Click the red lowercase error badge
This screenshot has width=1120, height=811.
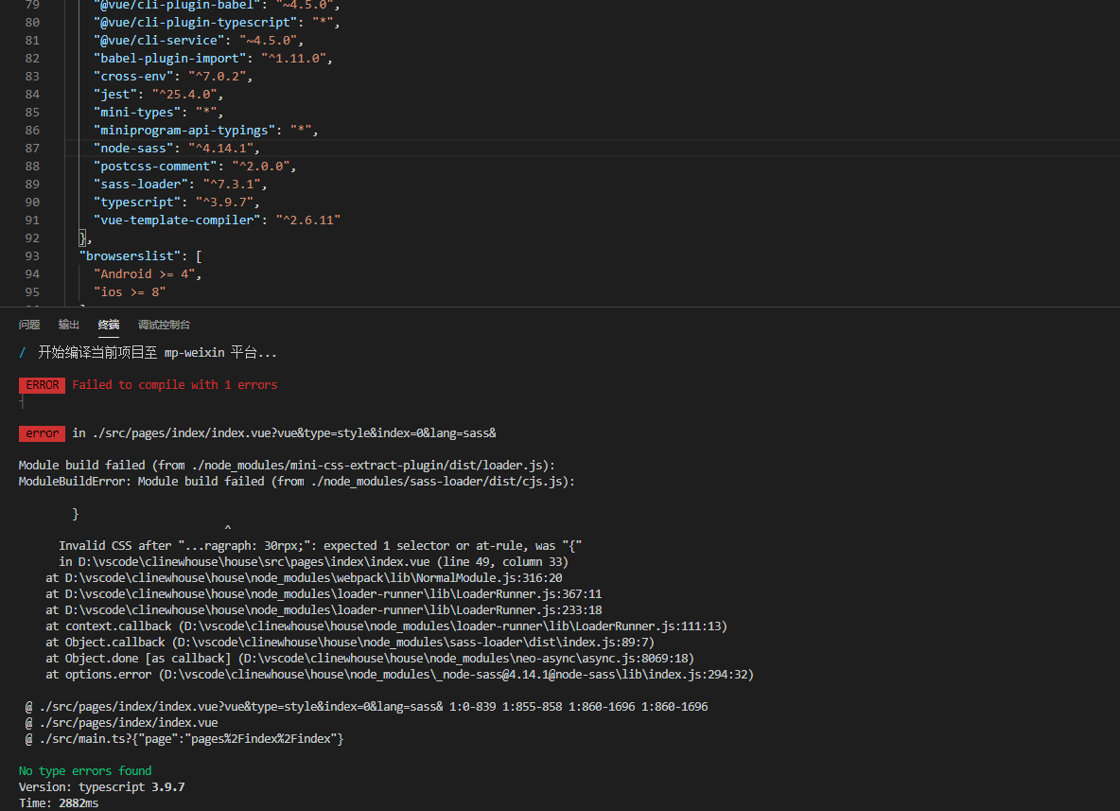(x=42, y=433)
